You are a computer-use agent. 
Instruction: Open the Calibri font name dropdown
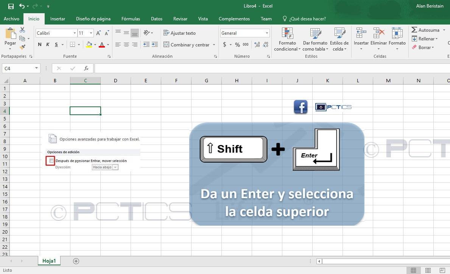(x=75, y=33)
